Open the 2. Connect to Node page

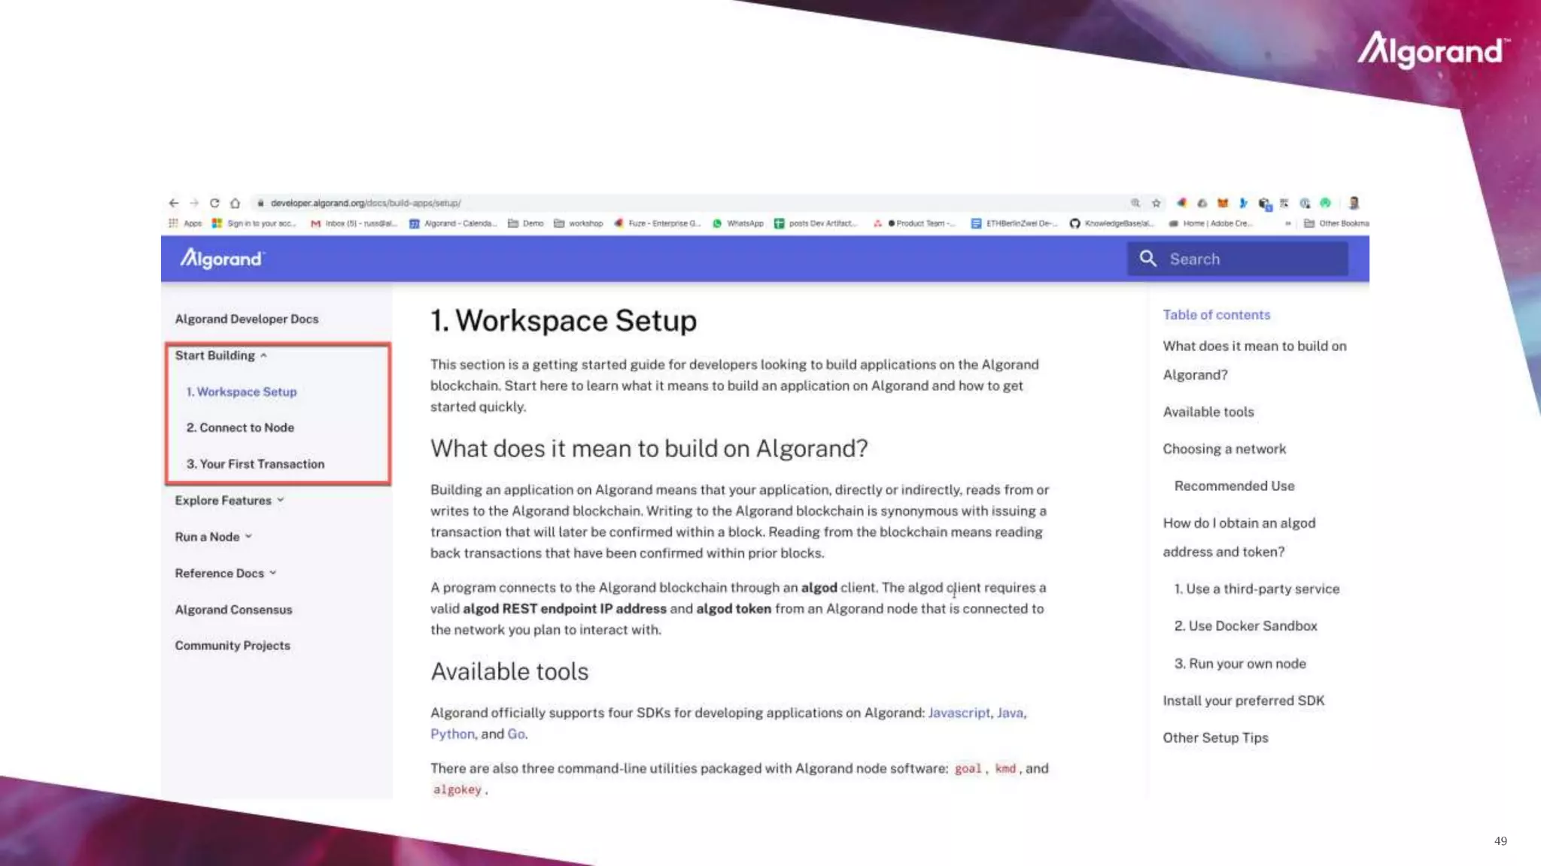240,428
